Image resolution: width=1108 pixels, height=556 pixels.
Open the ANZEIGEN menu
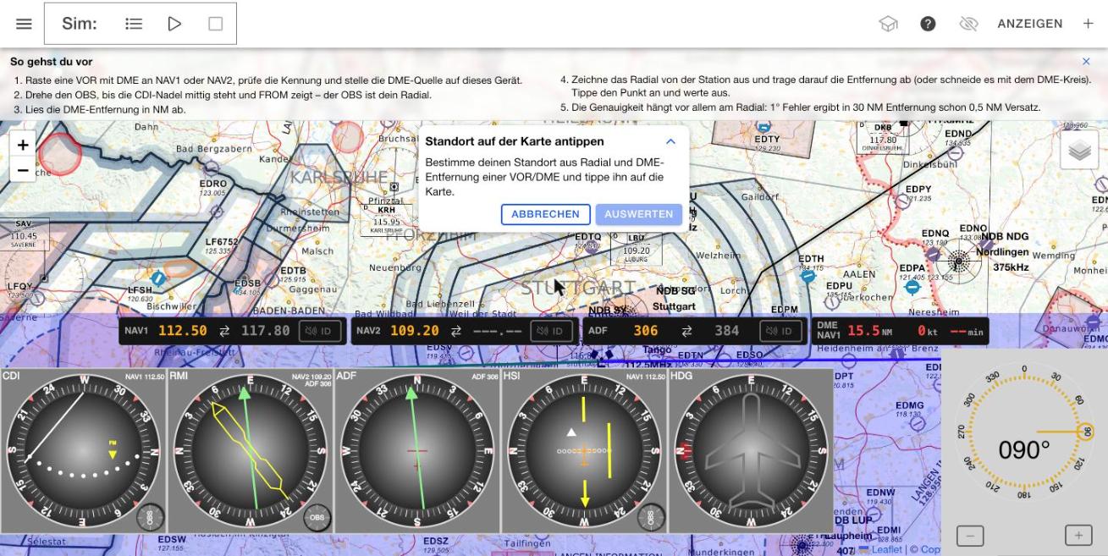tap(1030, 24)
